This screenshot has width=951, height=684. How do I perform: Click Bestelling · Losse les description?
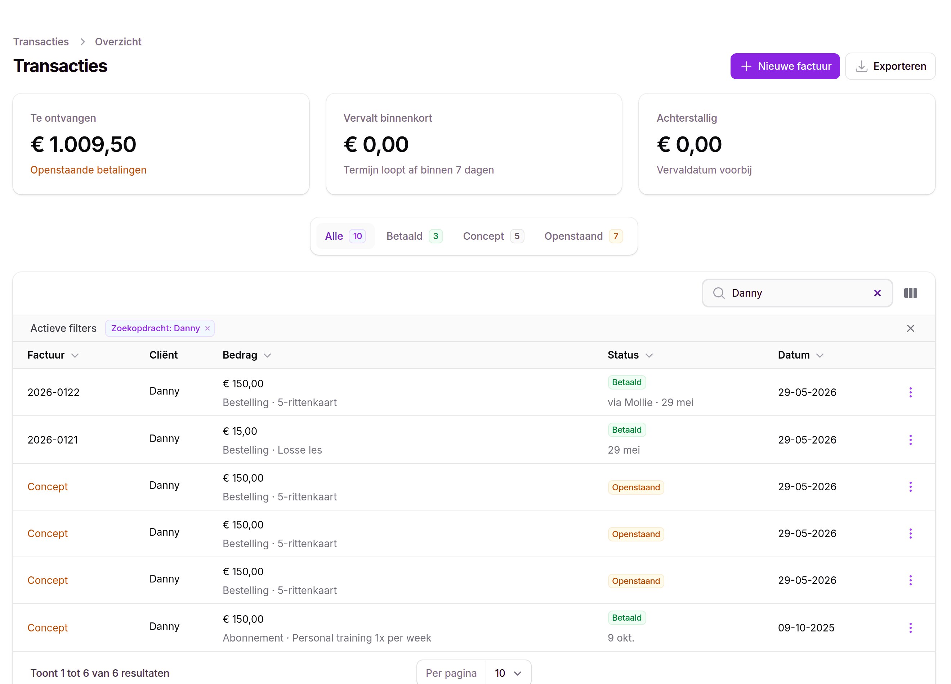[x=272, y=450]
